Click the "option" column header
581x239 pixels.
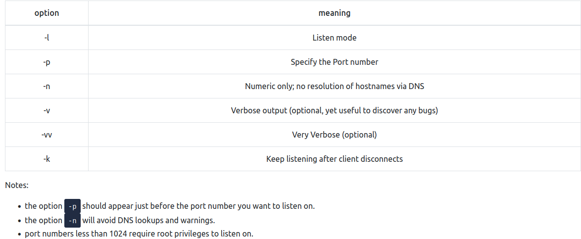pos(47,13)
